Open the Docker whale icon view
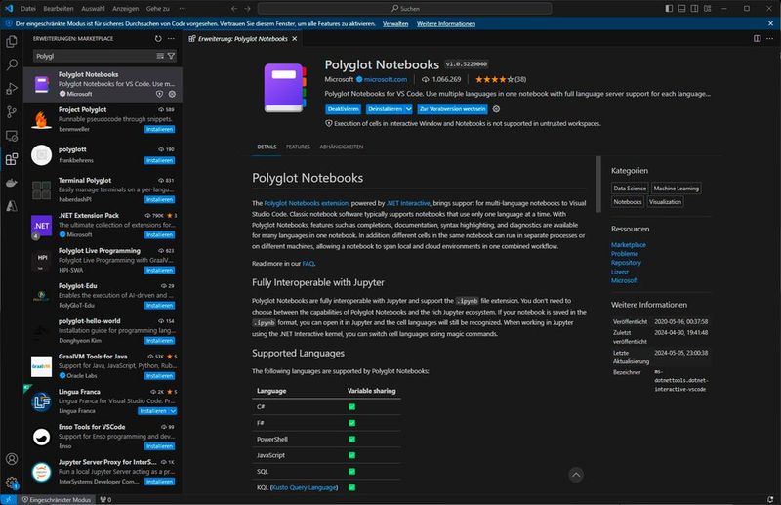The height and width of the screenshot is (505, 781). click(12, 183)
